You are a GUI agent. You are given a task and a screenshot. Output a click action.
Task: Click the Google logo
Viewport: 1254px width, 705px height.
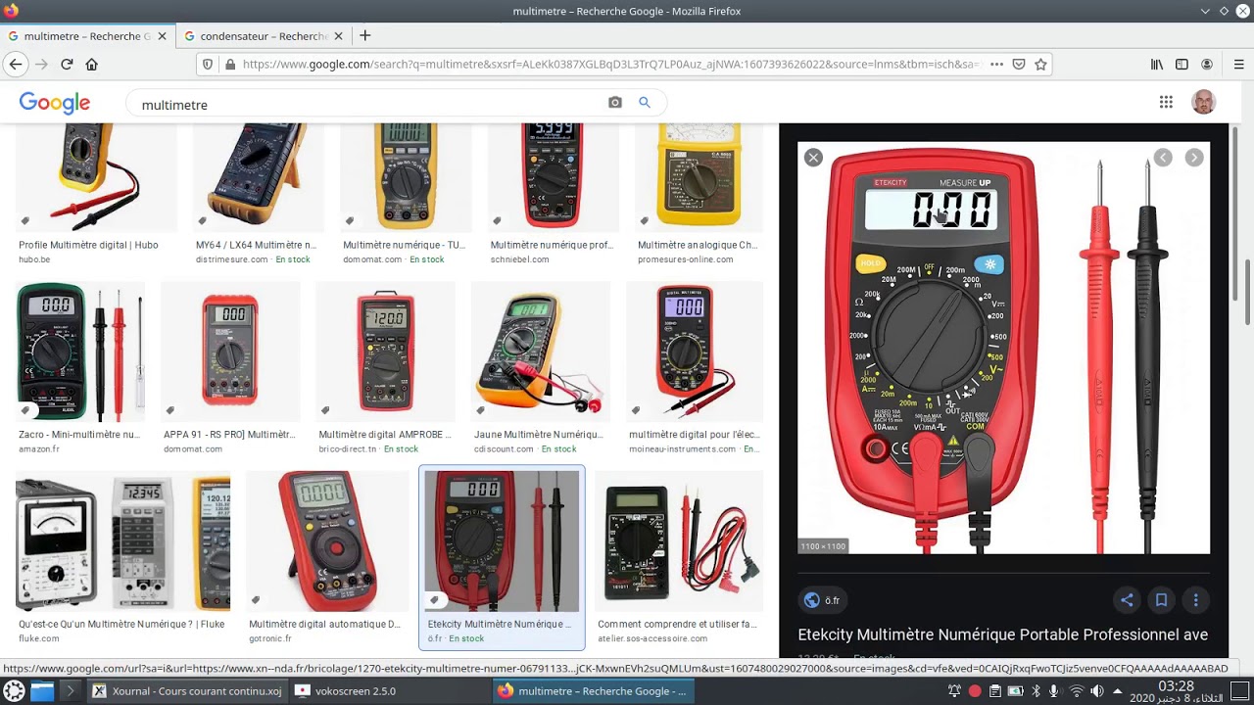pyautogui.click(x=55, y=103)
